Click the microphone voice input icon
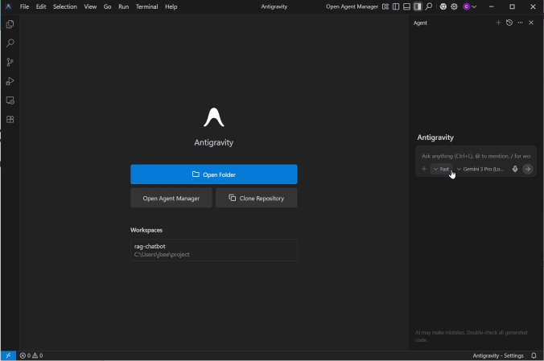Image resolution: width=544 pixels, height=361 pixels. 515,169
